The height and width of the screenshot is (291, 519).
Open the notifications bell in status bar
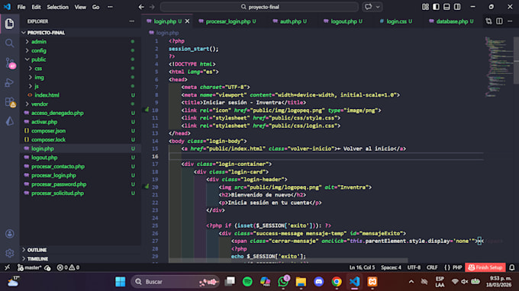click(x=511, y=267)
